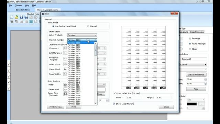
Task: Click the label sheet print preview thumbnail
Action: pos(143,58)
